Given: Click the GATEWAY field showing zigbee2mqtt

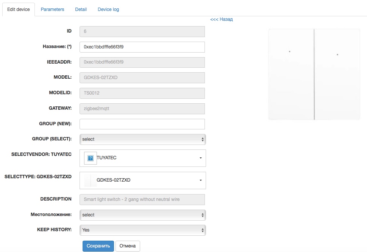Looking at the screenshot, I should 142,109.
